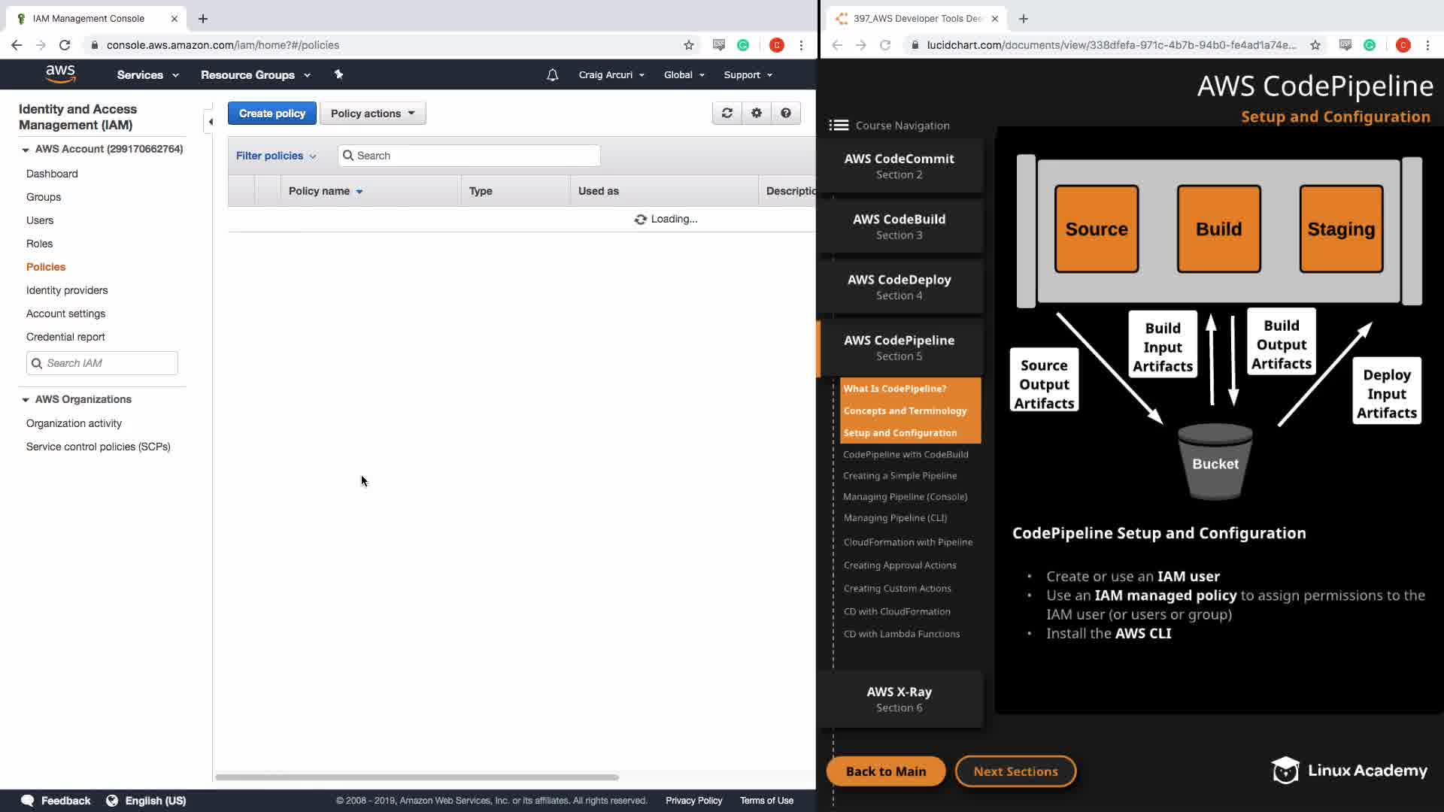Click the AWS logo home icon

[60, 74]
